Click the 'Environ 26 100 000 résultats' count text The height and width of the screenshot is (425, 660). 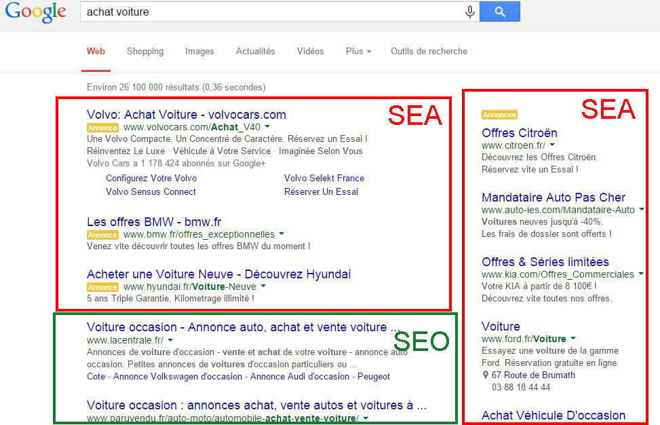click(176, 87)
